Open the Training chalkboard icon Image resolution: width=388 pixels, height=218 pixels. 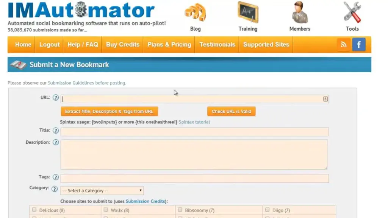tap(248, 12)
